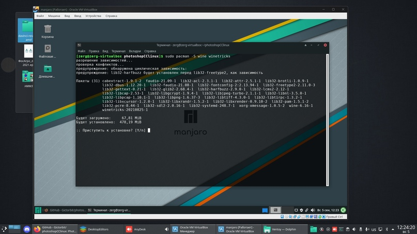
Task: Expand hidden host tray icons arrow
Action: click(393, 229)
